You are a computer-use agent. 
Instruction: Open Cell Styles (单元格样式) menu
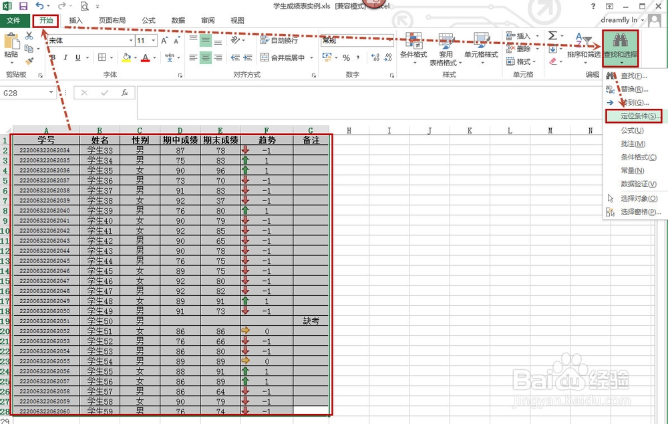[481, 49]
